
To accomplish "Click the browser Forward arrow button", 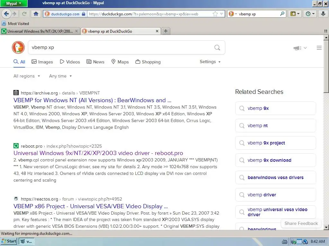I will tap(14, 14).
